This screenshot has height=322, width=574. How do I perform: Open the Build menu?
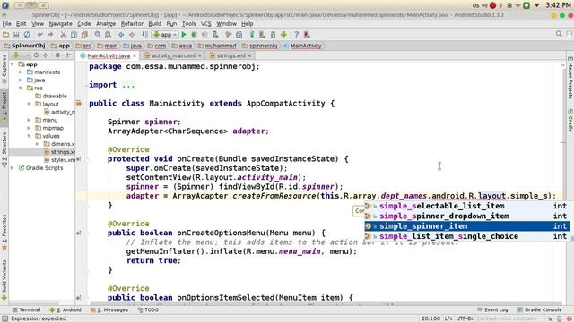point(154,24)
